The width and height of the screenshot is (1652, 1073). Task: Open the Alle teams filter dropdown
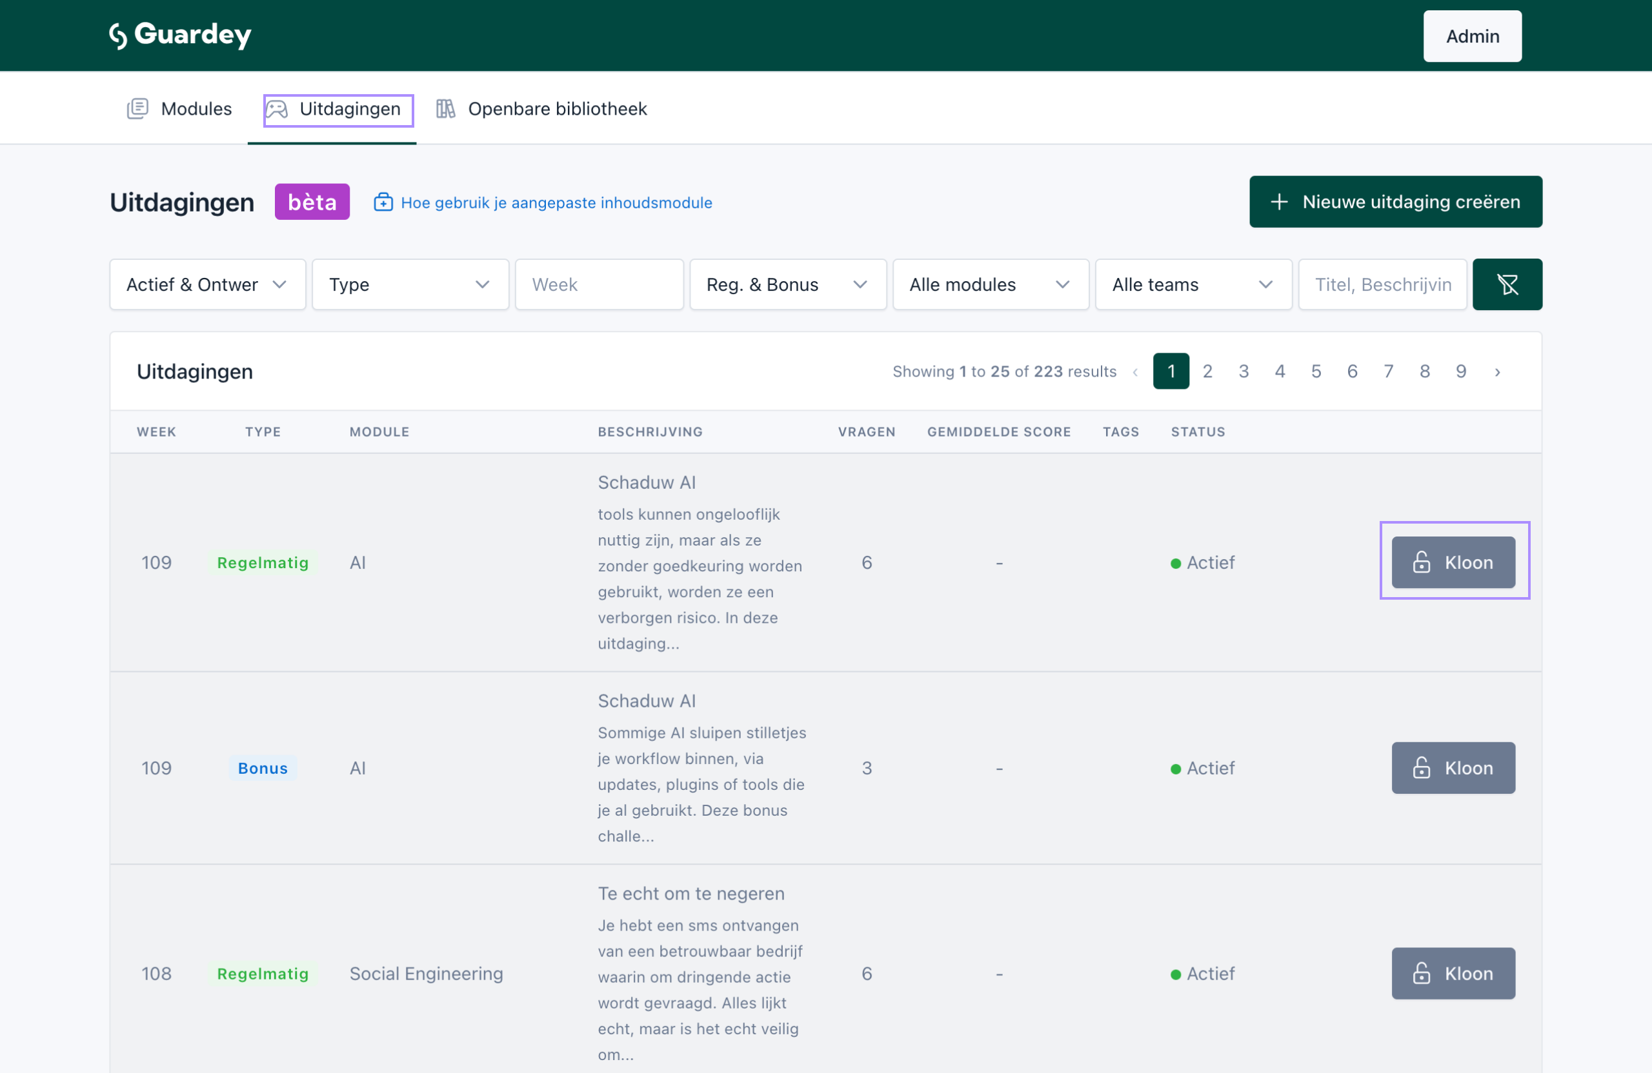pyautogui.click(x=1193, y=284)
